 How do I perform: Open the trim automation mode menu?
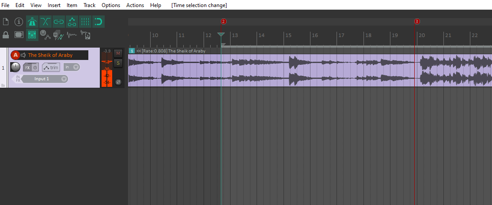(51, 67)
